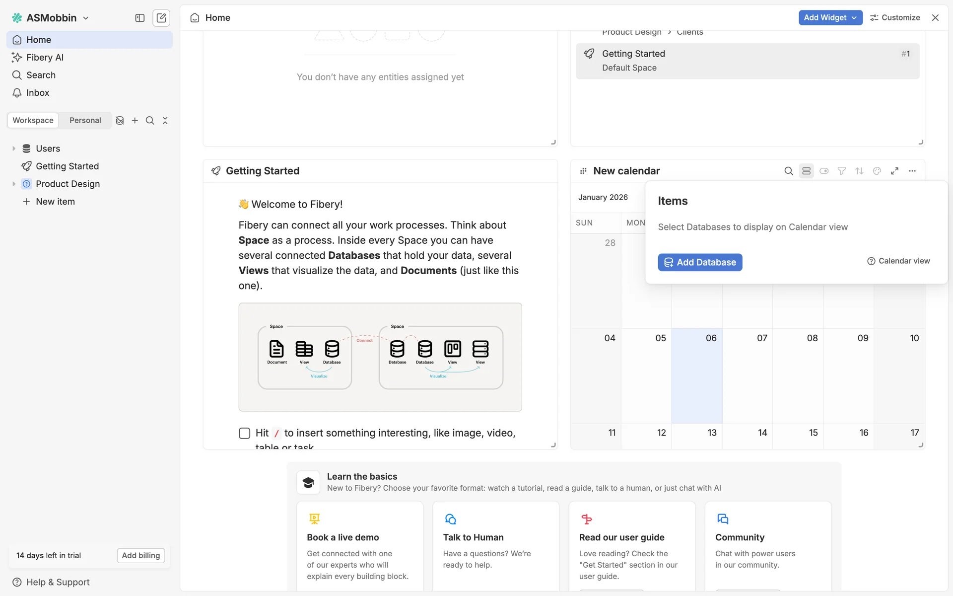
Task: Toggle the calendar fields switch icon
Action: point(824,171)
